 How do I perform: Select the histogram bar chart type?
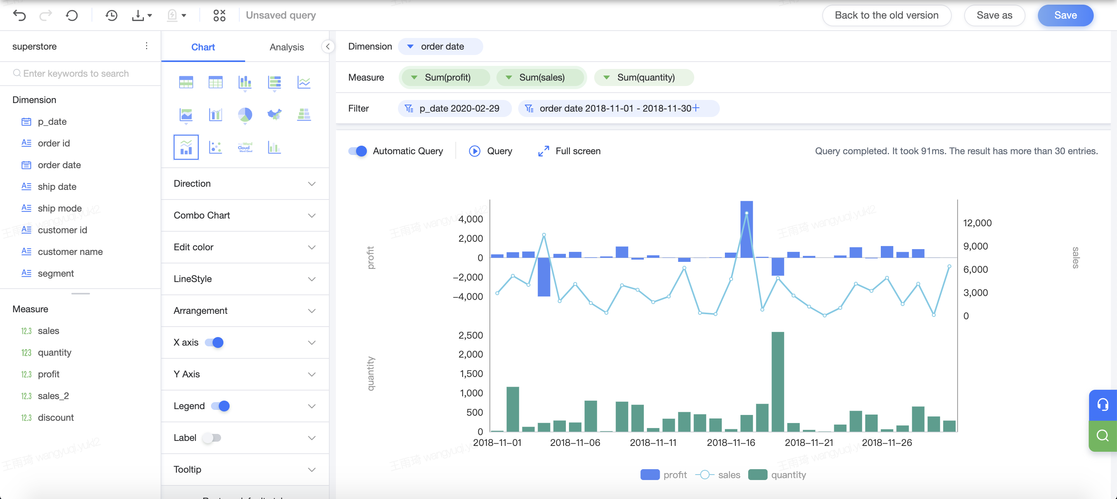click(x=275, y=147)
